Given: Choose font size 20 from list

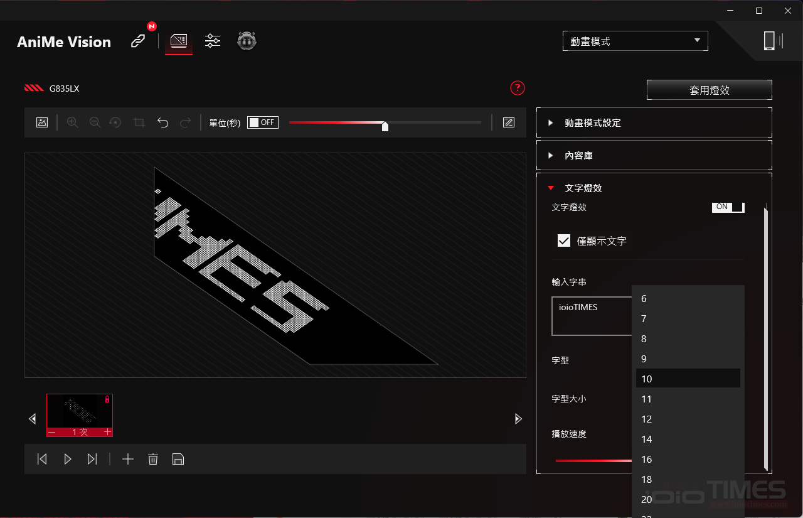Looking at the screenshot, I should [x=688, y=500].
